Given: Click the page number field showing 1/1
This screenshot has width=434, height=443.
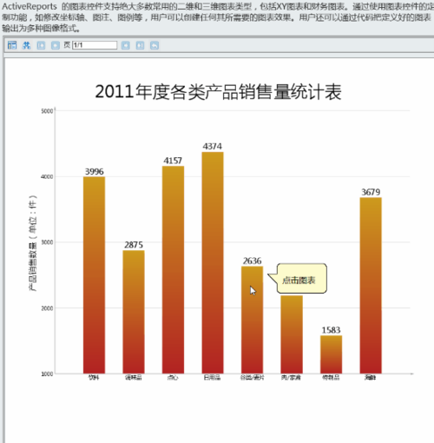Looking at the screenshot, I should (x=95, y=45).
